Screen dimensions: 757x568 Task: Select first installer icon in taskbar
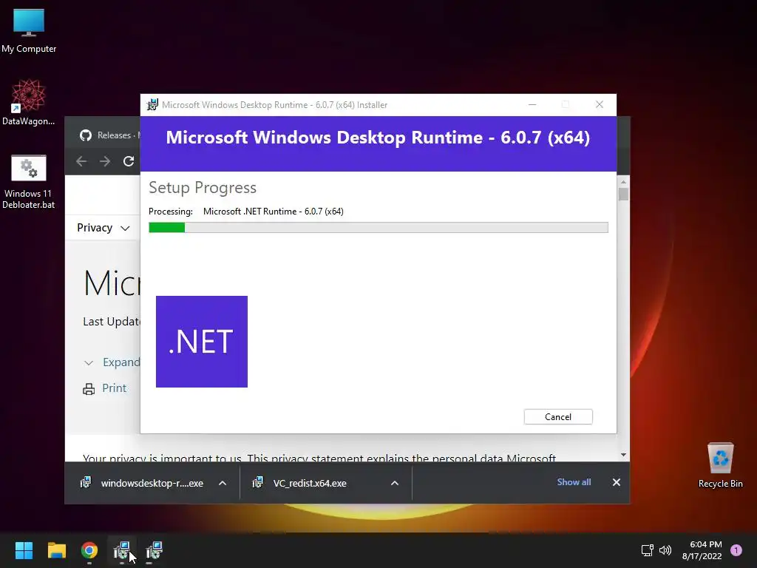tap(122, 550)
